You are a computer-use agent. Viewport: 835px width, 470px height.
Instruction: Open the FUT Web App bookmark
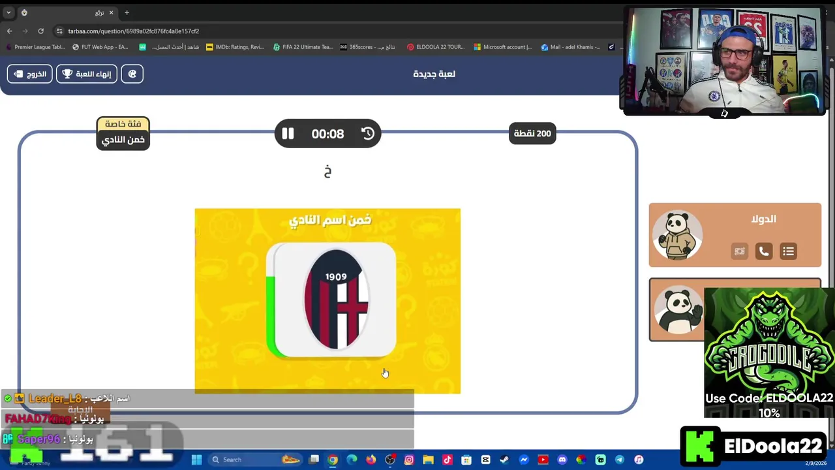[100, 47]
